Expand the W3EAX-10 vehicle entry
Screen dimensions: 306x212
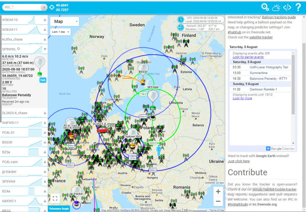point(45,20)
